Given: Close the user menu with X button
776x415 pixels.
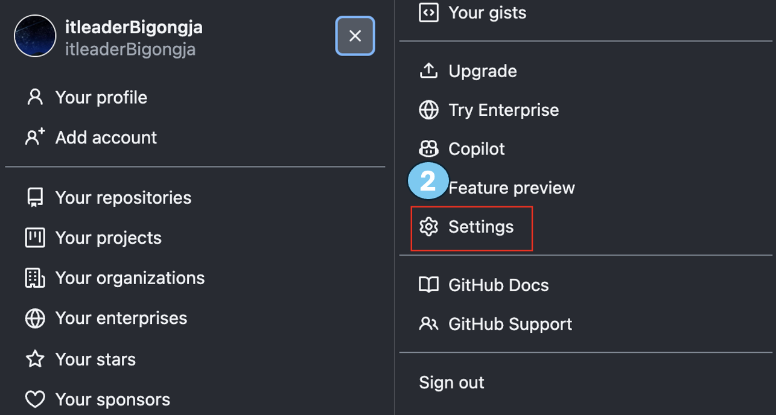Looking at the screenshot, I should 355,36.
